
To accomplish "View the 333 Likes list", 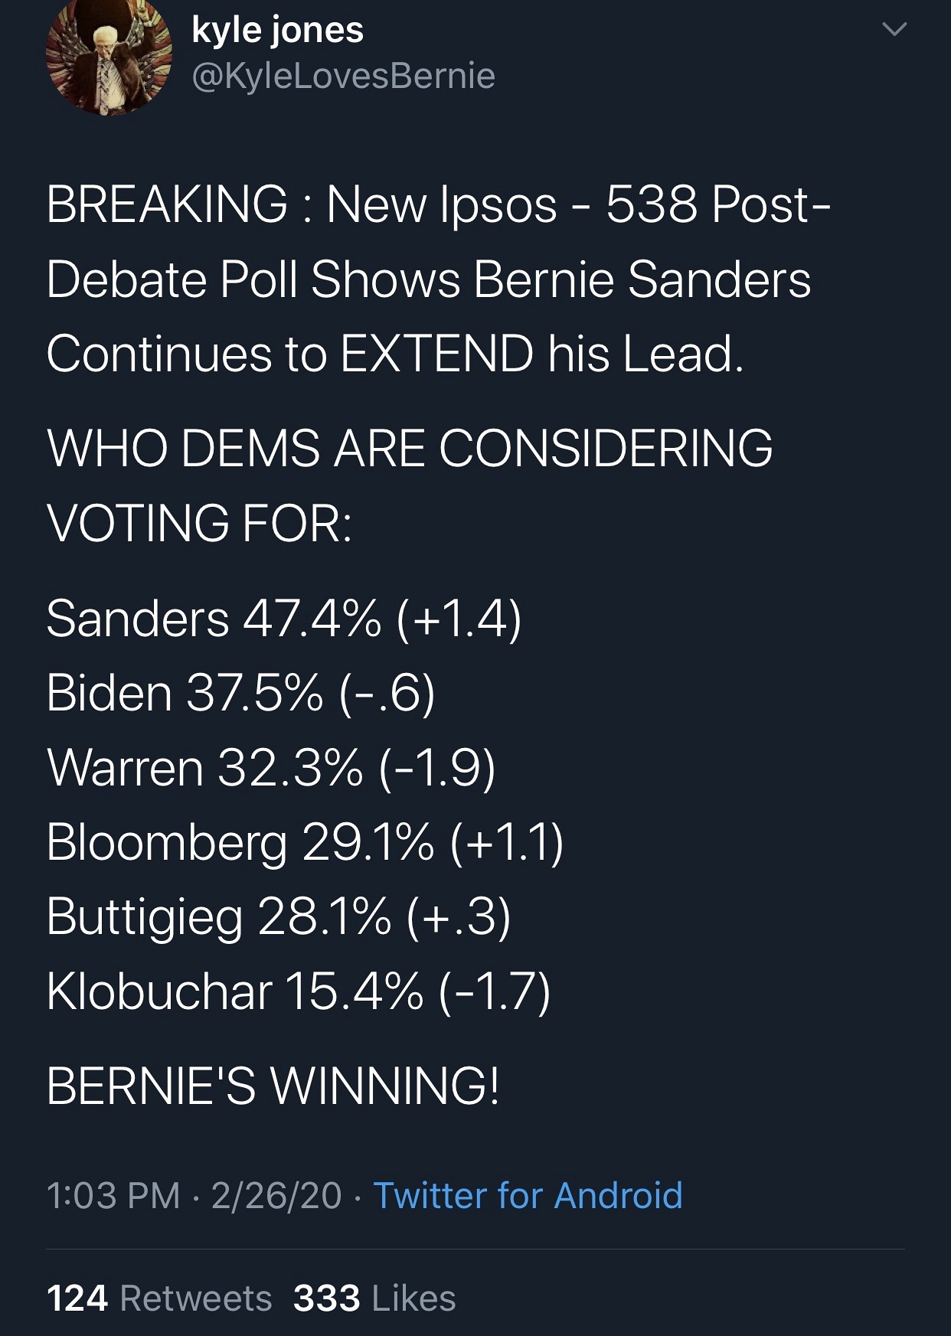I will pyautogui.click(x=374, y=1298).
